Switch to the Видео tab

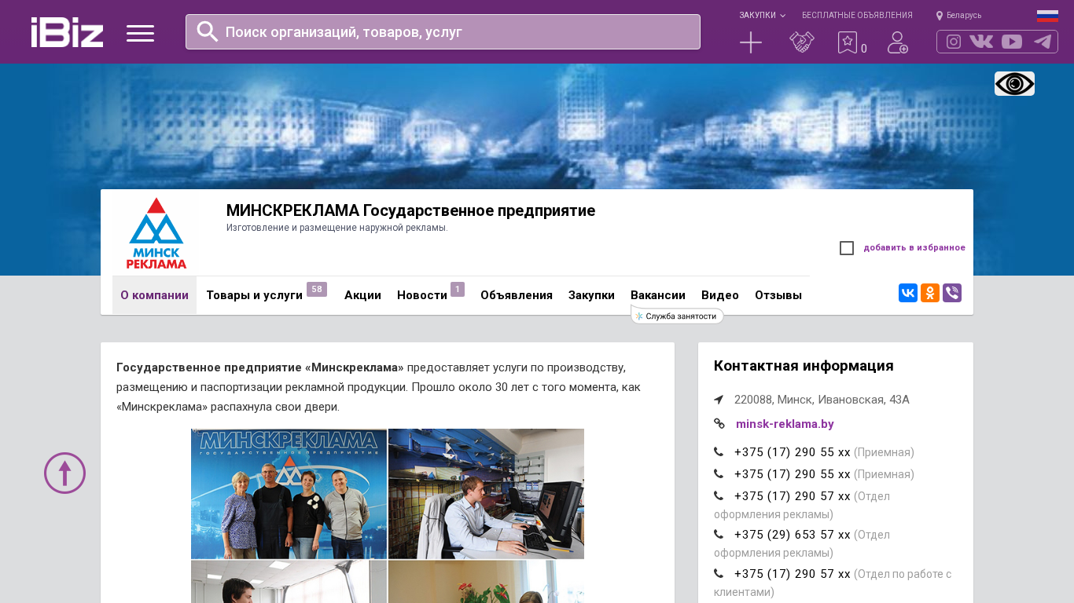[720, 295]
